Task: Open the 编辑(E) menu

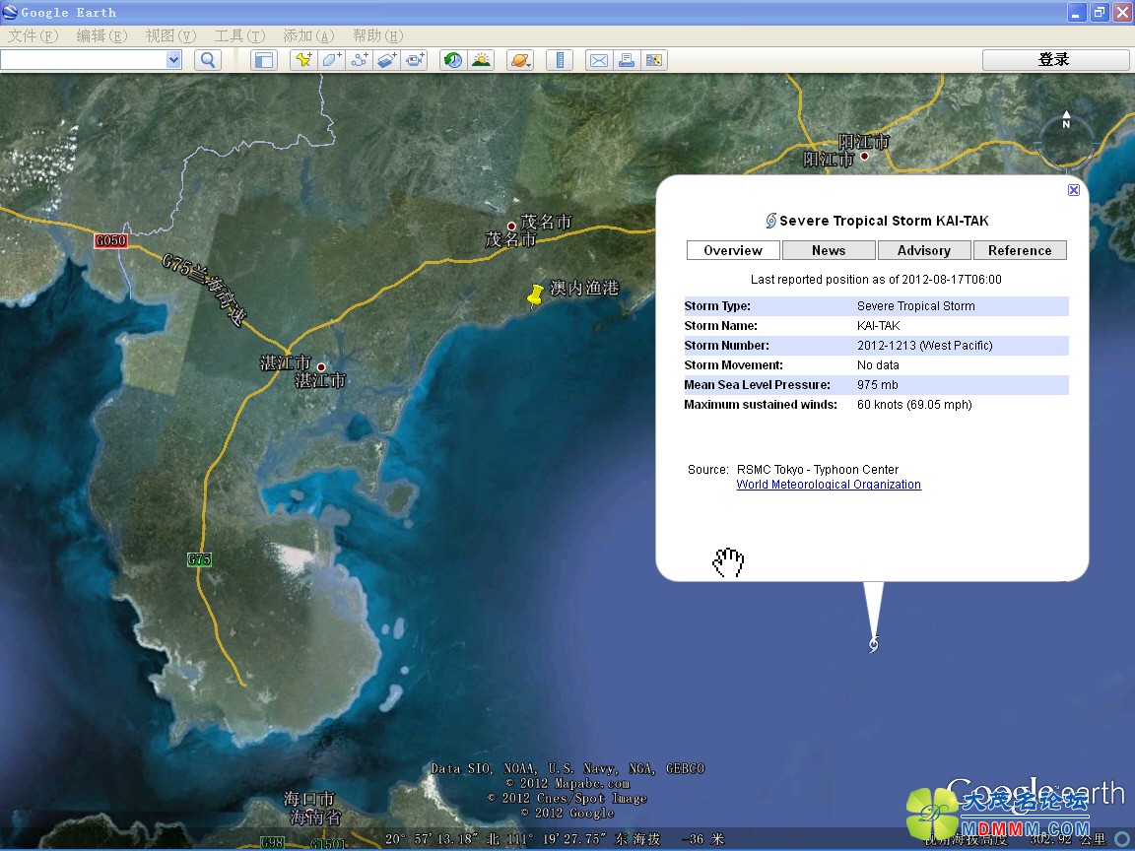Action: [101, 36]
